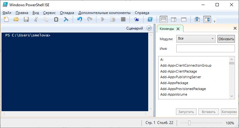Select Add-AppxProvisionedPackage command
239x128 pixels.
click(x=183, y=88)
